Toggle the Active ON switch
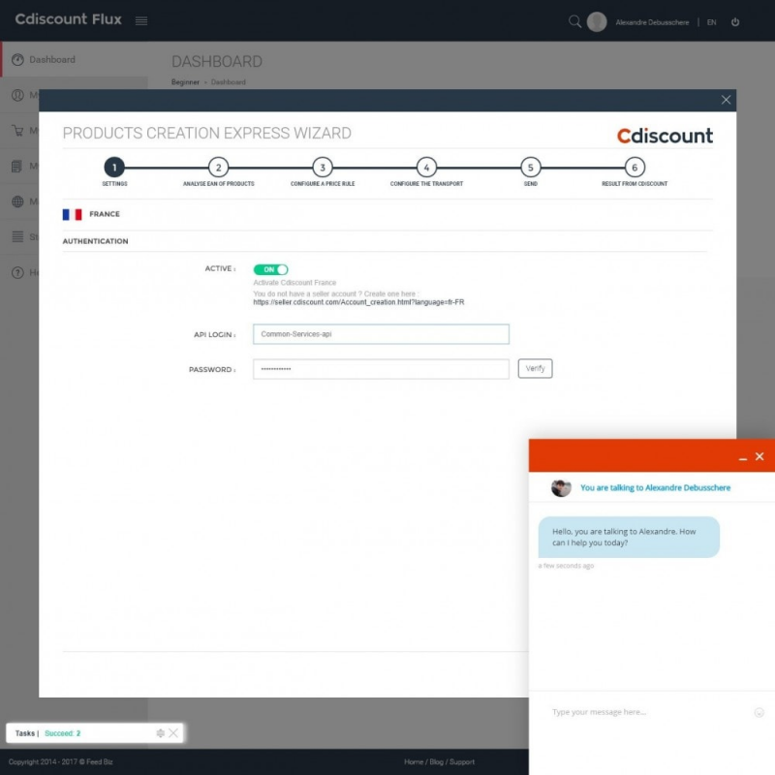 tap(270, 269)
